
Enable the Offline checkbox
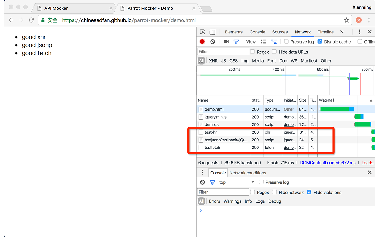tap(360, 41)
